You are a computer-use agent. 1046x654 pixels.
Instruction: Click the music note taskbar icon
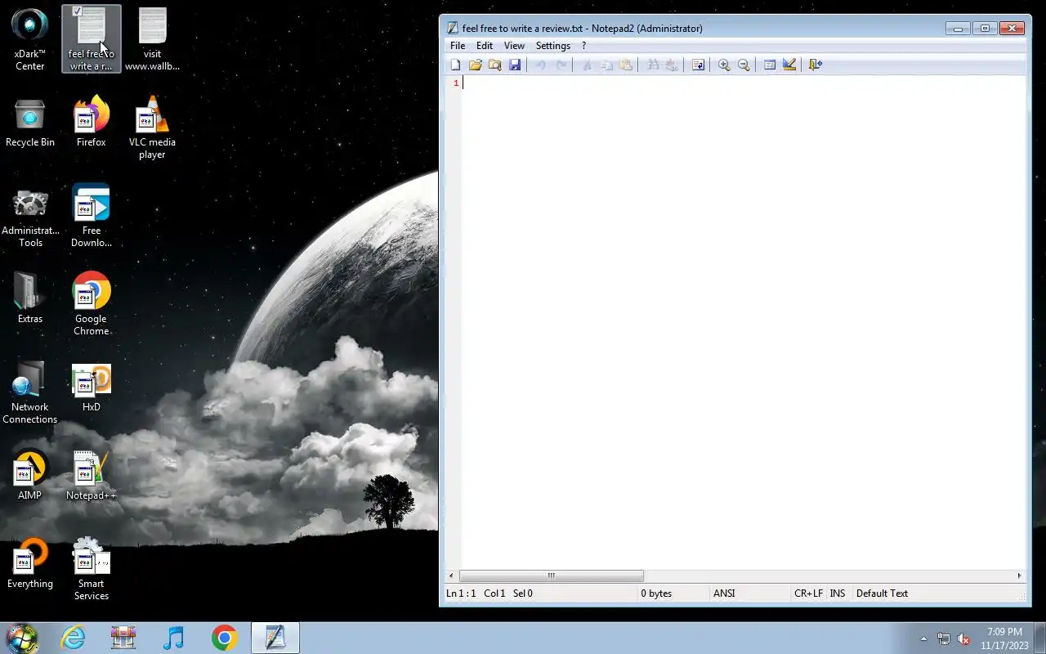(x=173, y=638)
